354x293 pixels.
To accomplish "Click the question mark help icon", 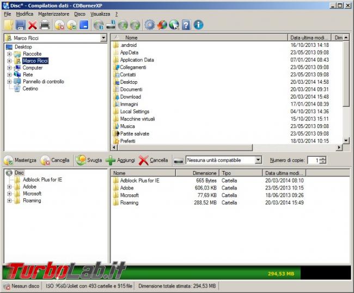I will coord(186,25).
